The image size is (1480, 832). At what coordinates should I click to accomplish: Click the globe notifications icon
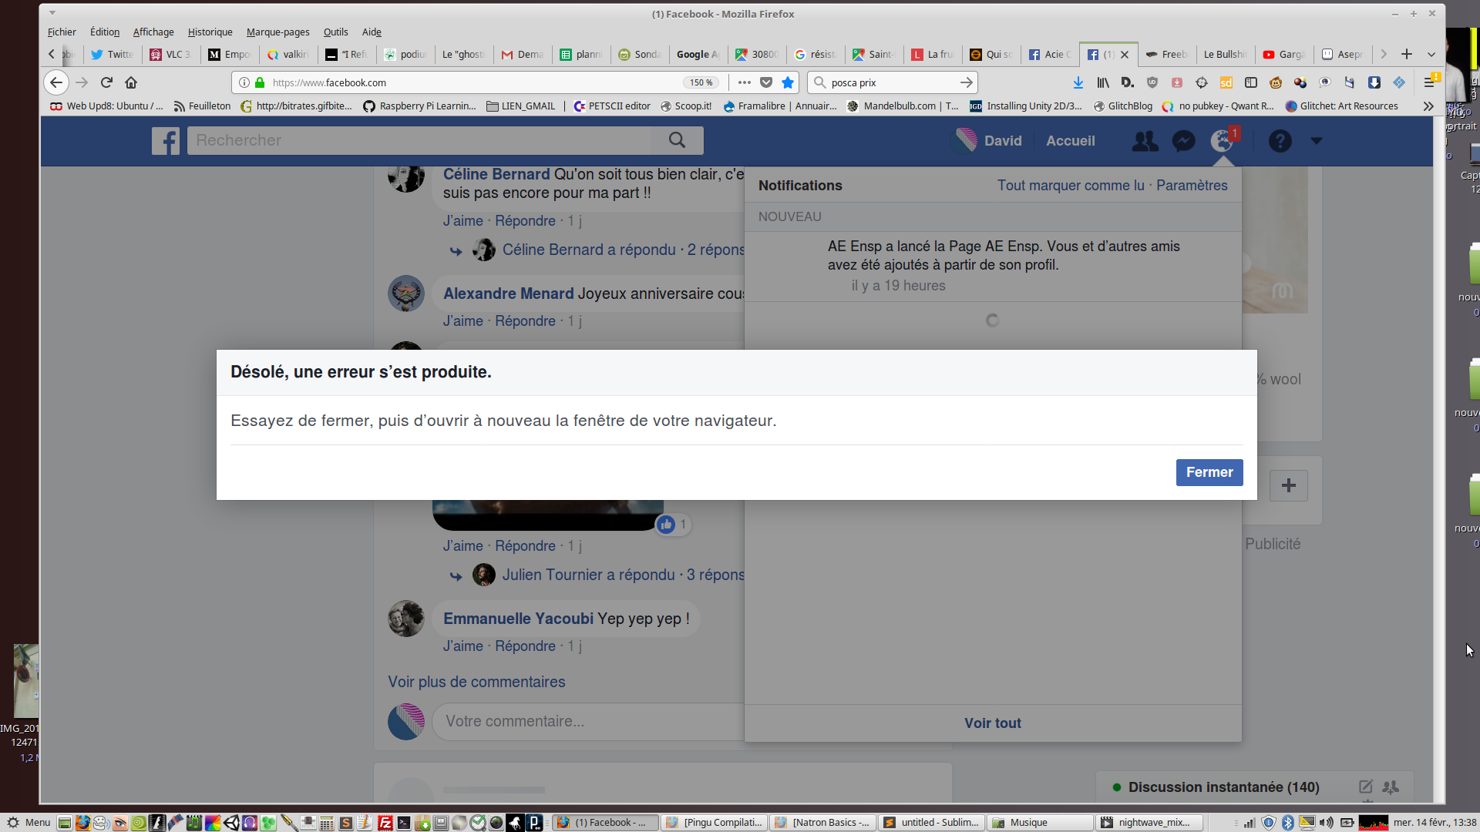[1221, 141]
